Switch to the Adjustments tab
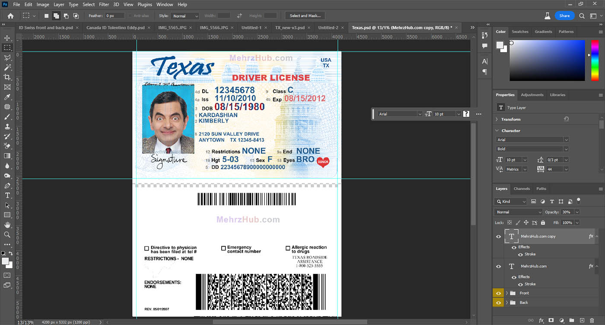The image size is (605, 325). coord(532,95)
